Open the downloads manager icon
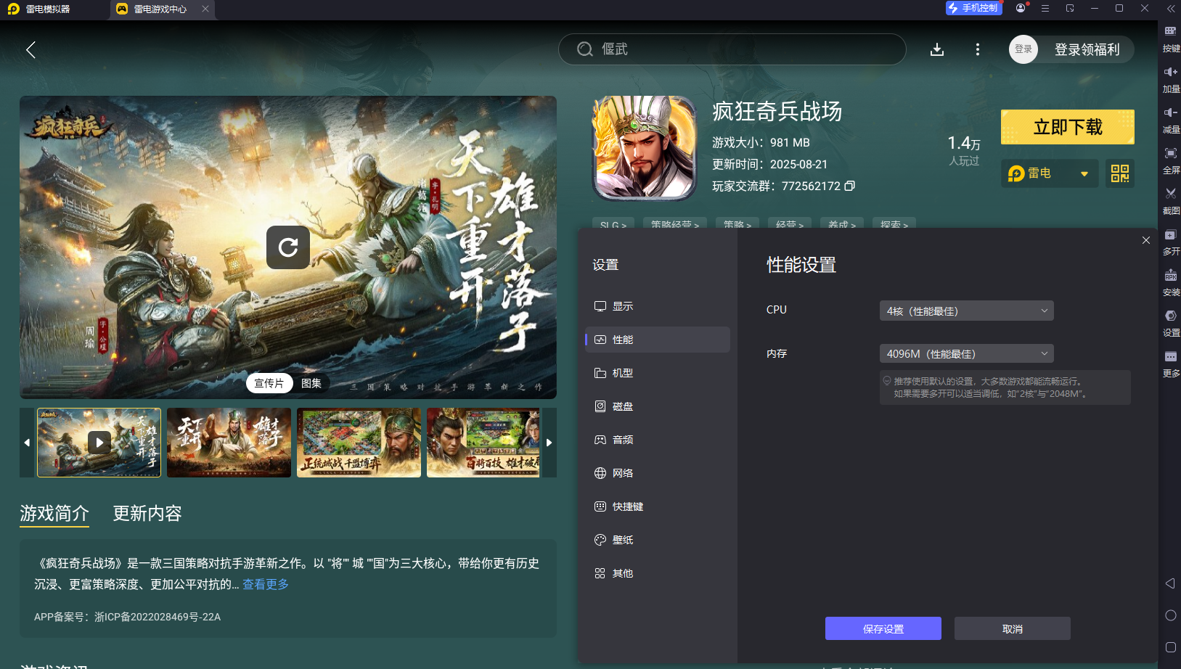The width and height of the screenshot is (1181, 669). point(937,49)
